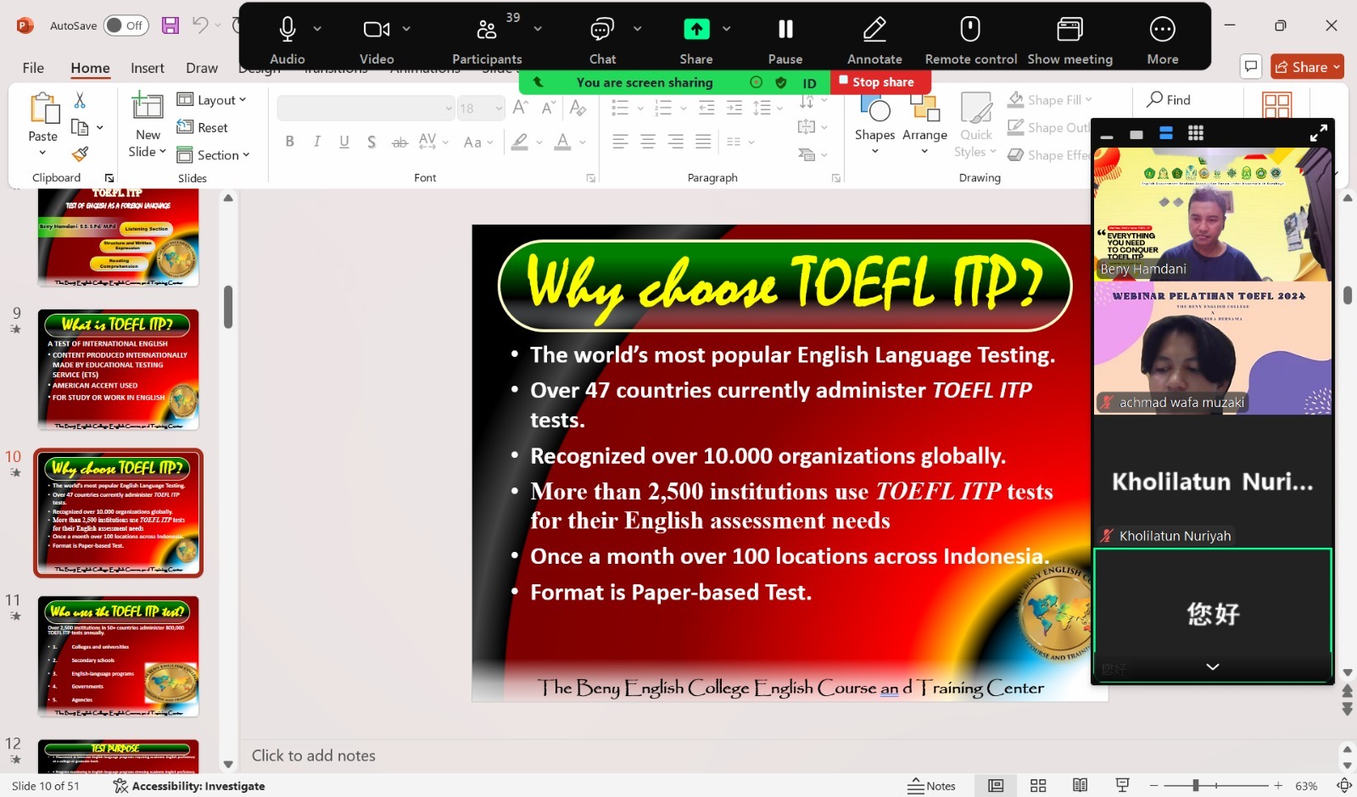Switch video panel to grid view

(x=1196, y=133)
